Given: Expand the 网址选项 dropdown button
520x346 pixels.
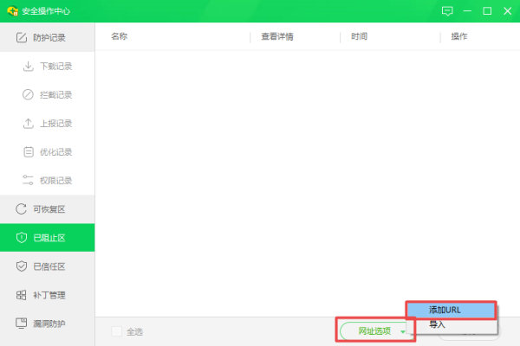Looking at the screenshot, I should (375, 330).
